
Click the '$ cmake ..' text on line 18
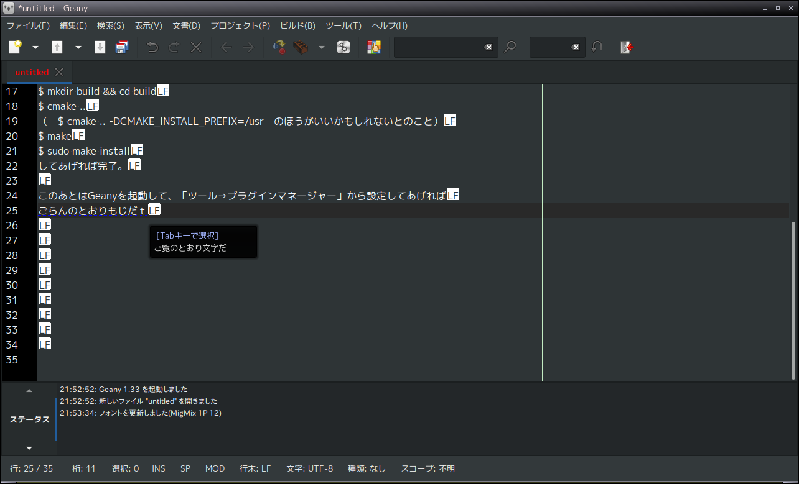coord(62,106)
